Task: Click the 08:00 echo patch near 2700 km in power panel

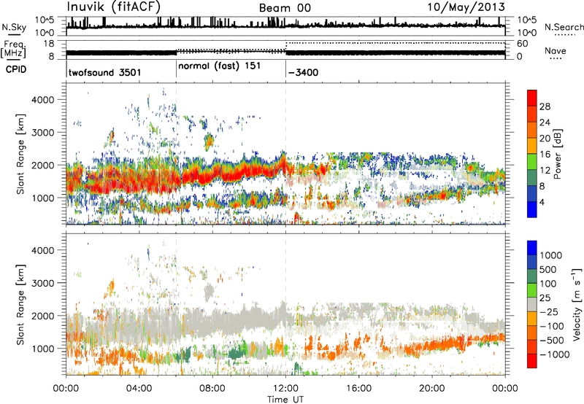Action: (x=210, y=141)
